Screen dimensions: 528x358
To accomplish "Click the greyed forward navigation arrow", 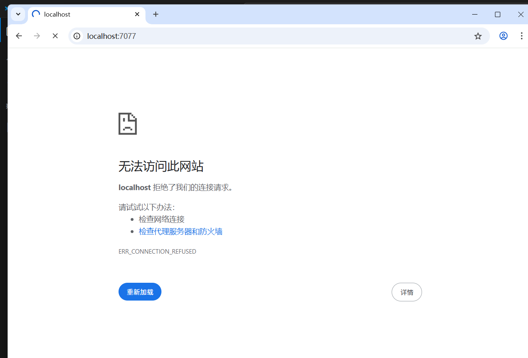I will point(37,36).
